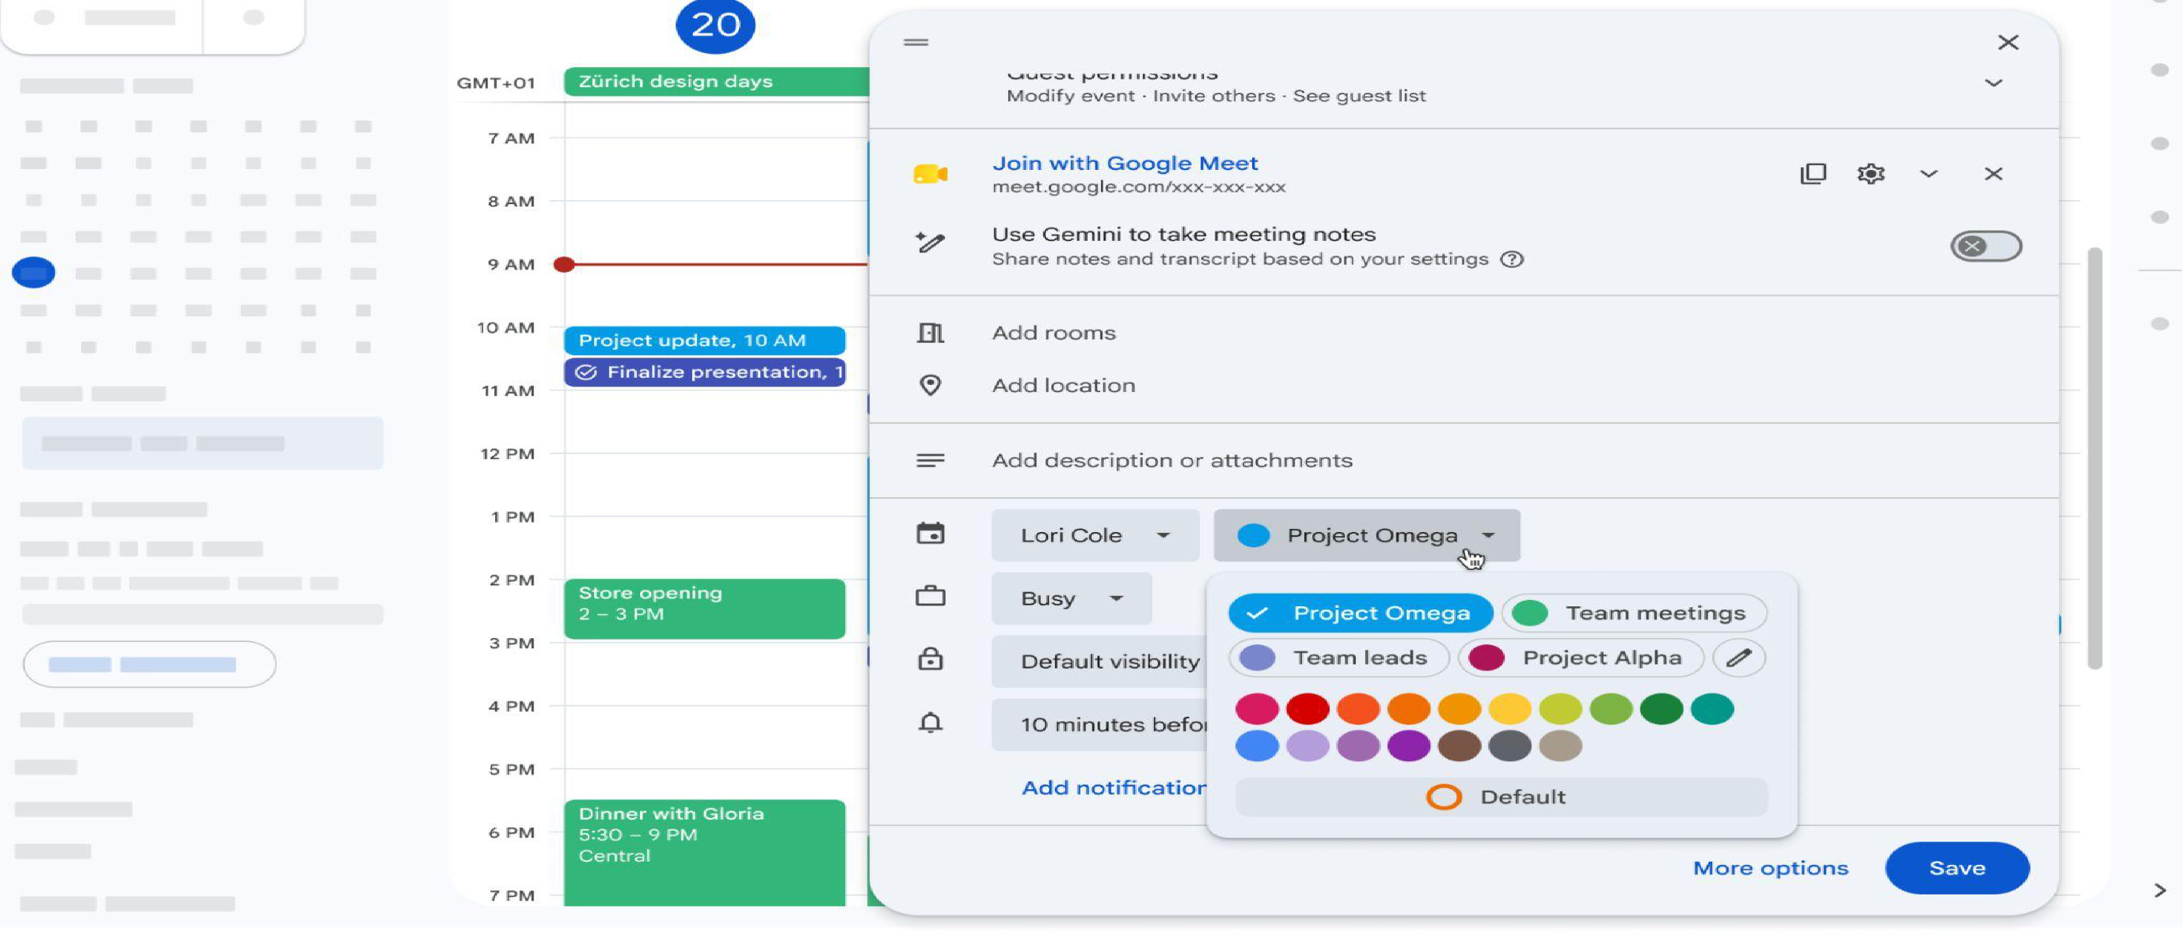Open the Busy availability dropdown
This screenshot has width=2183, height=935.
coord(1071,598)
